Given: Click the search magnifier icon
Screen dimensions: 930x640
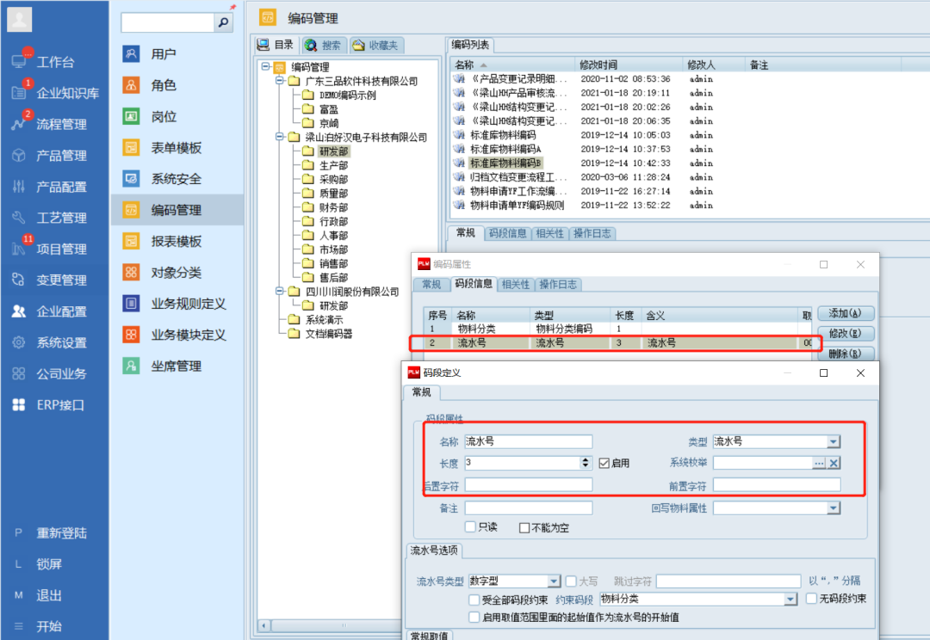Looking at the screenshot, I should (x=224, y=22).
